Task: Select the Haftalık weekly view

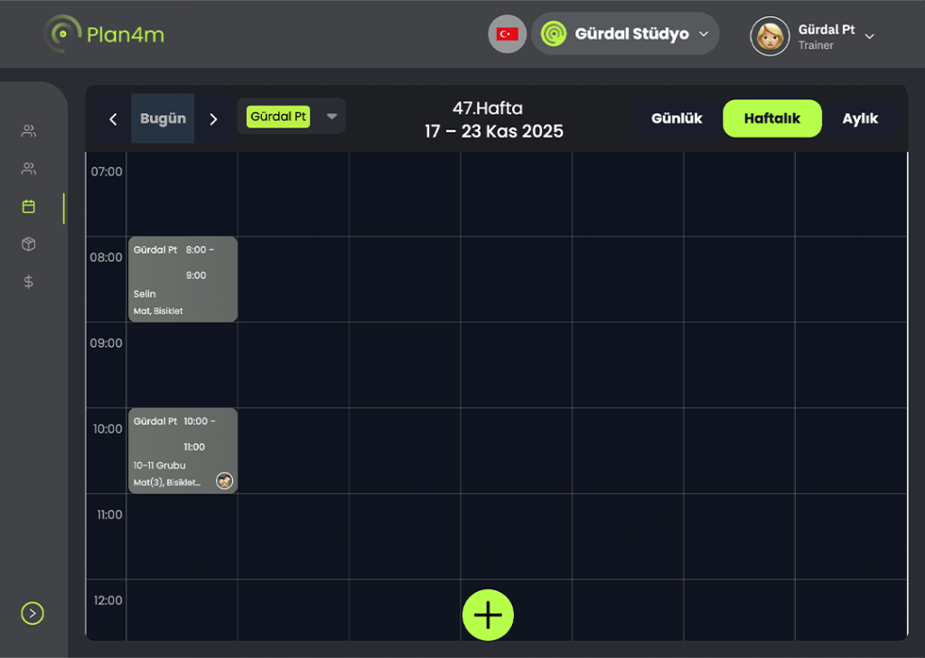Action: point(771,118)
